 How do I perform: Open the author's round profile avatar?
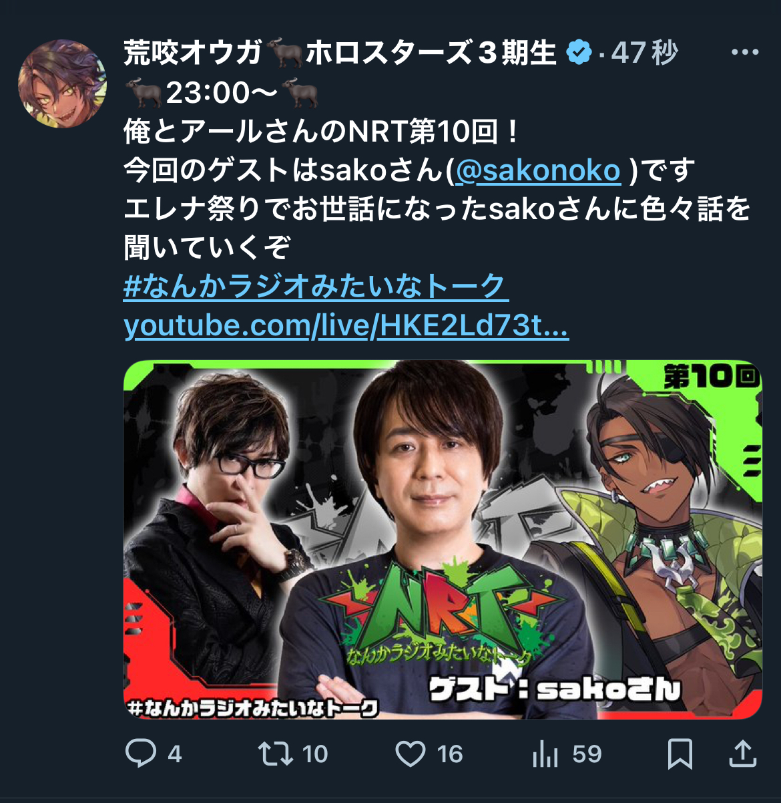coord(63,83)
